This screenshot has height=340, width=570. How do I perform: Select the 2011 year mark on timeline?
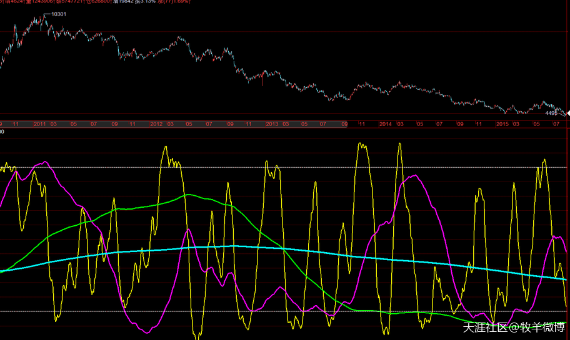click(41, 124)
